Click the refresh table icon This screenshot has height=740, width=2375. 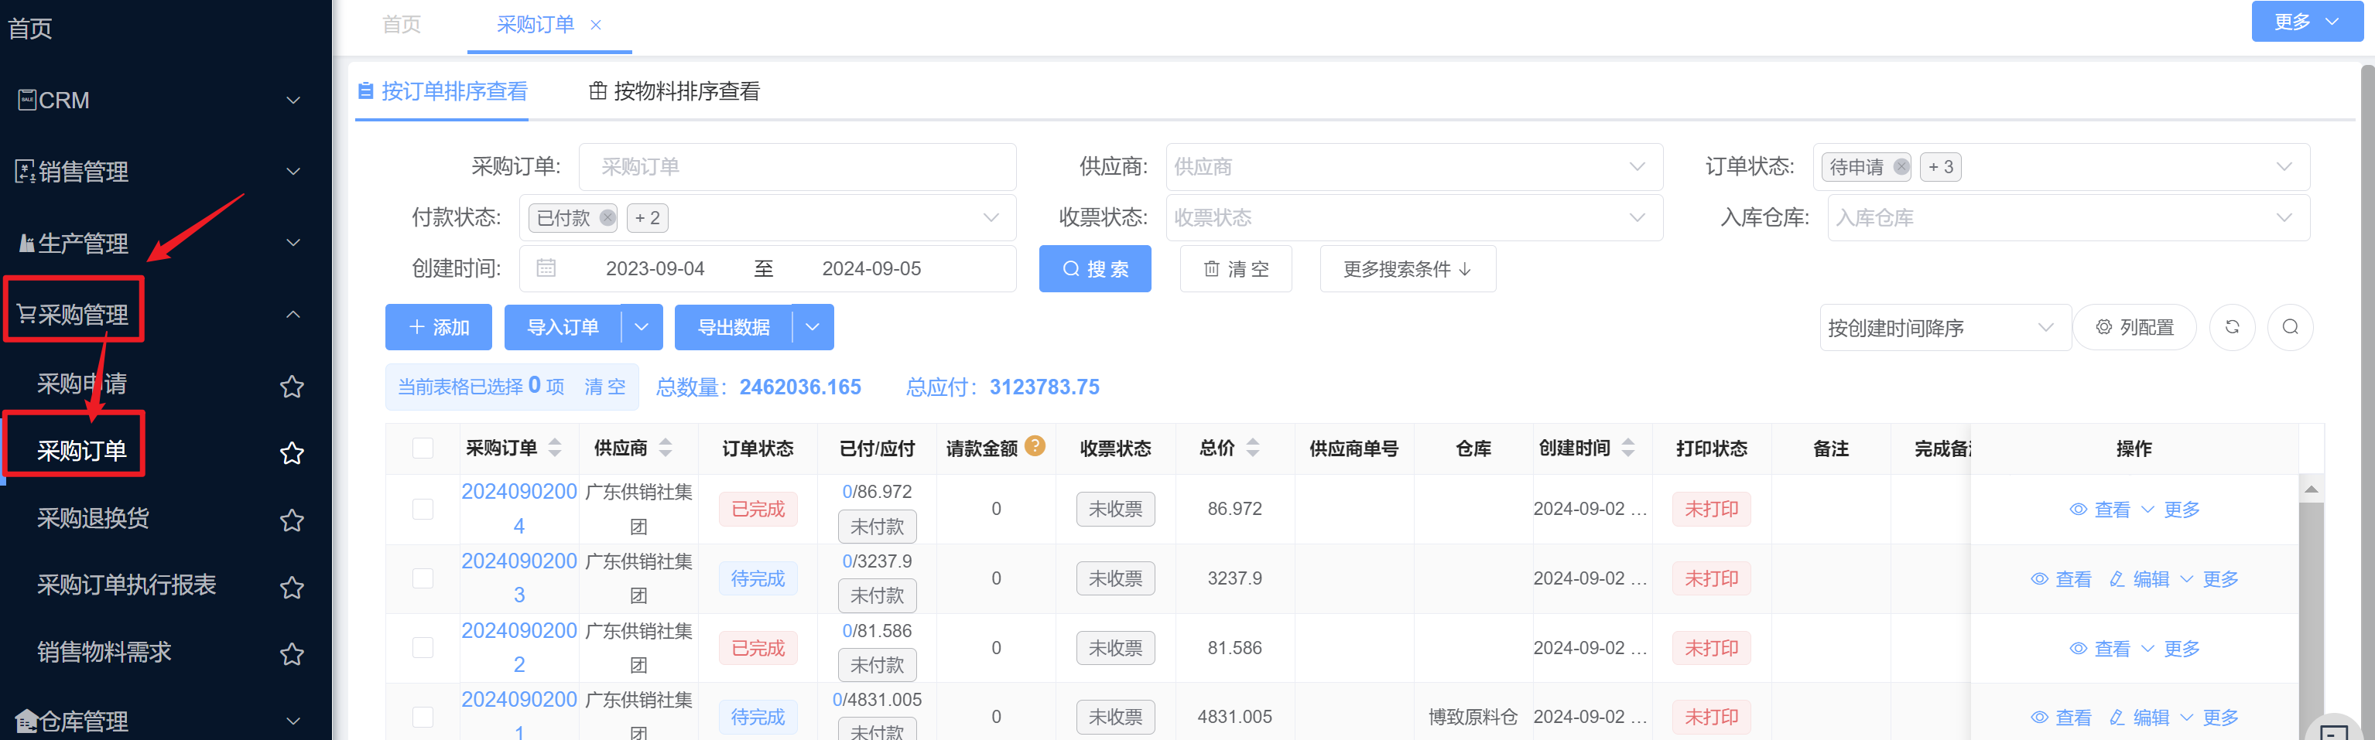pos(2231,327)
